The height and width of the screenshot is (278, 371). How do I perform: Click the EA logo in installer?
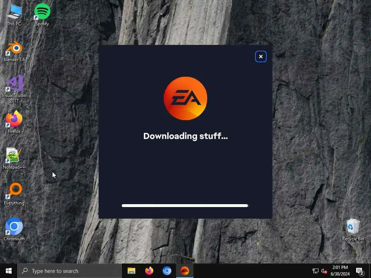[185, 98]
